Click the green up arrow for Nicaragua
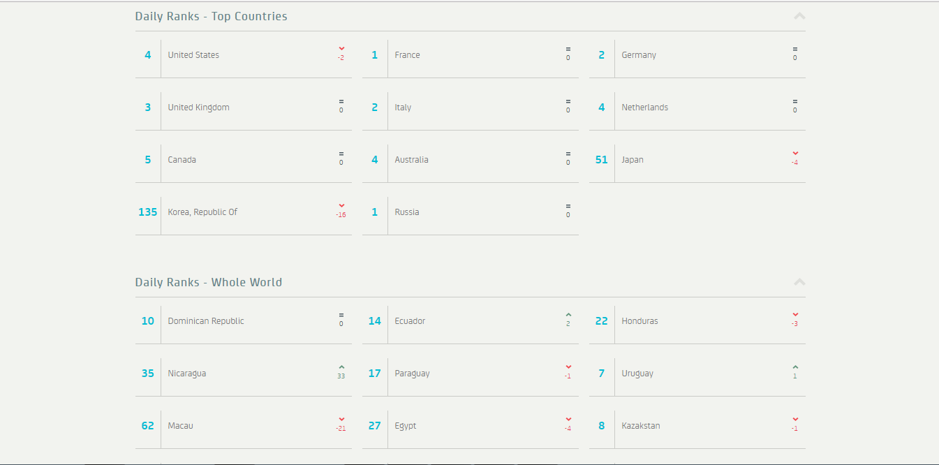The width and height of the screenshot is (939, 465). pyautogui.click(x=341, y=367)
